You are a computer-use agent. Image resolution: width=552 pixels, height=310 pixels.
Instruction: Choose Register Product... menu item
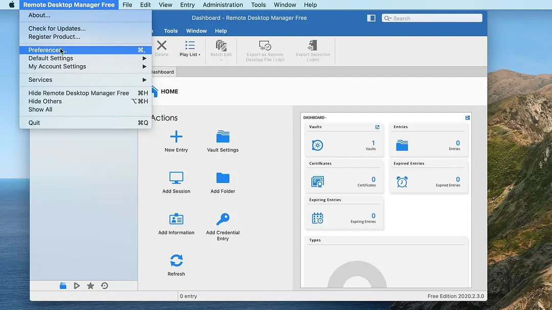click(x=85, y=37)
